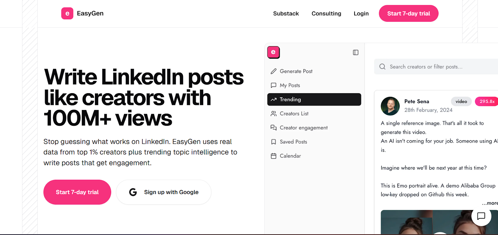Click the chat bubbles icon beside Creator engagement
The image size is (498, 235).
[x=274, y=128]
